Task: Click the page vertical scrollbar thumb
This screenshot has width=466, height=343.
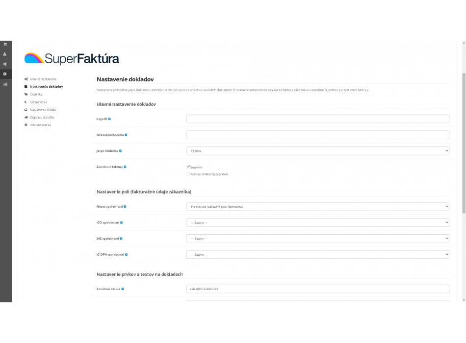Action: (x=464, y=143)
